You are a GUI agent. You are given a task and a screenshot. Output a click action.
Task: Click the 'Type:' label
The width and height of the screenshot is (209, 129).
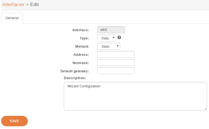point(84,38)
